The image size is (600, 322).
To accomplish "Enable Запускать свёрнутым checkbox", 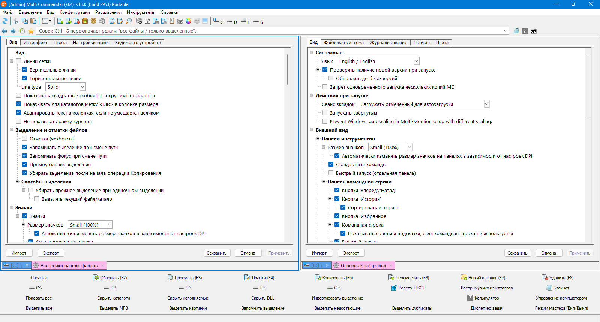I will click(325, 113).
